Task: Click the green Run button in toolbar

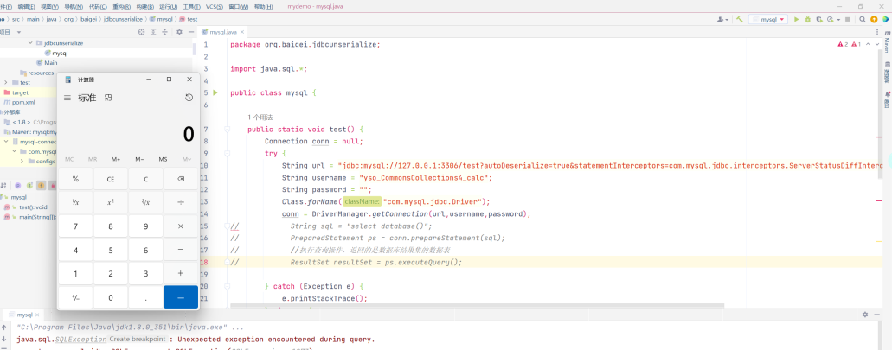Action: click(x=797, y=19)
